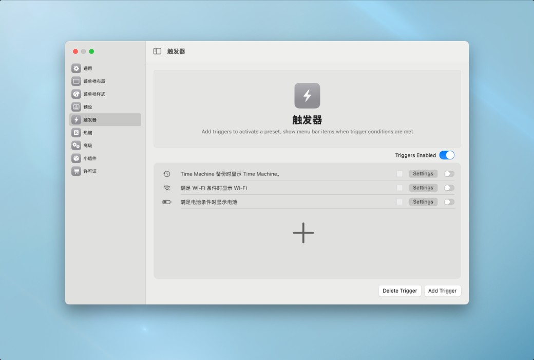This screenshot has width=534, height=360.
Task: Turn off the Triggers Enabled switch
Action: (x=447, y=155)
